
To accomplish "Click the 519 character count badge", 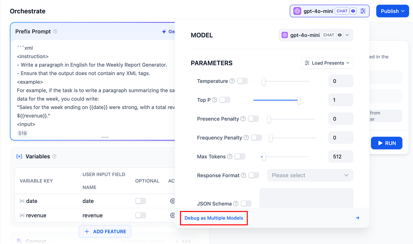I will pyautogui.click(x=23, y=133).
